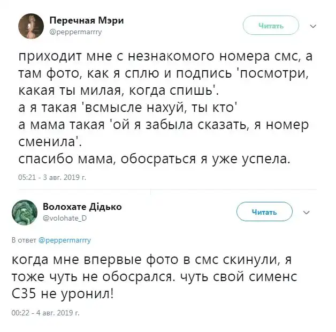Open the @peppermarrry handle under Перечная Мэри

click(x=75, y=32)
